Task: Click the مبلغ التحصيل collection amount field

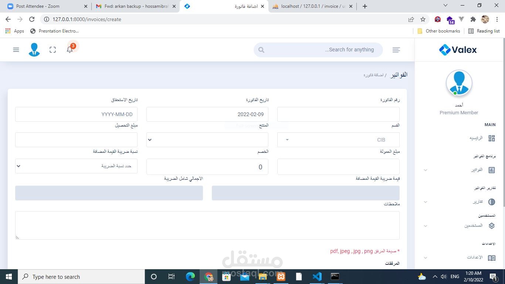Action: click(x=76, y=140)
